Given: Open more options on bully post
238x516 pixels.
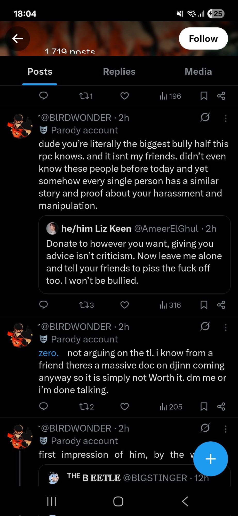Looking at the screenshot, I should pyautogui.click(x=226, y=118).
